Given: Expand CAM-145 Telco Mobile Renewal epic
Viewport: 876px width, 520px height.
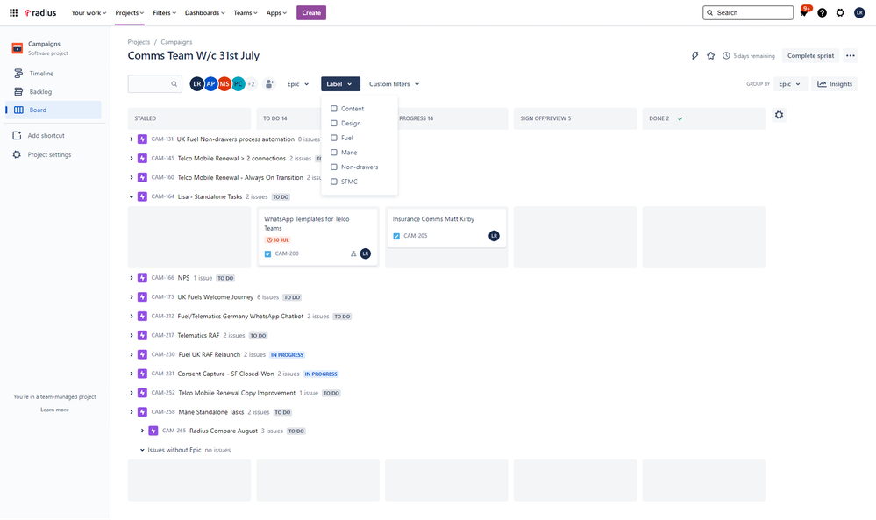Looking at the screenshot, I should click(132, 158).
